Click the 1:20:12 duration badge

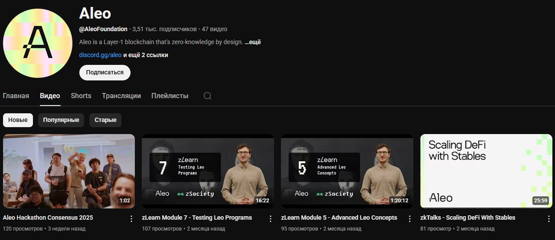(399, 201)
